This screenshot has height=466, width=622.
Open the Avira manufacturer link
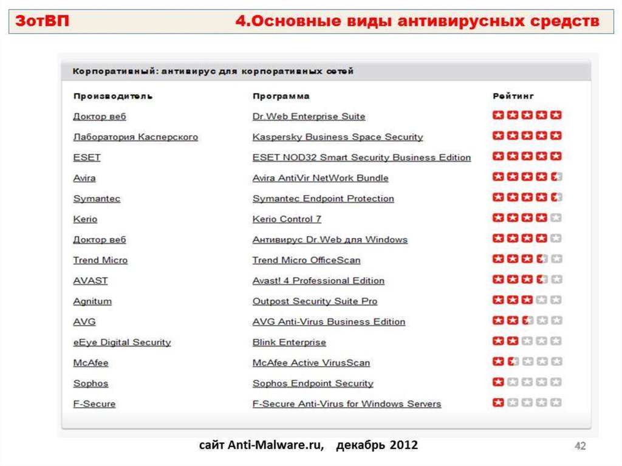pyautogui.click(x=84, y=178)
